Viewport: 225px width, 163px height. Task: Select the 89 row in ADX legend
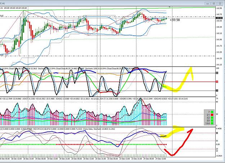tap(209, 121)
